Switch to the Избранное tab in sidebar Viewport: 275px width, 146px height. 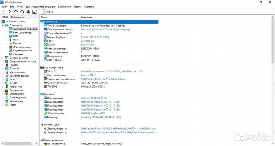(17, 17)
